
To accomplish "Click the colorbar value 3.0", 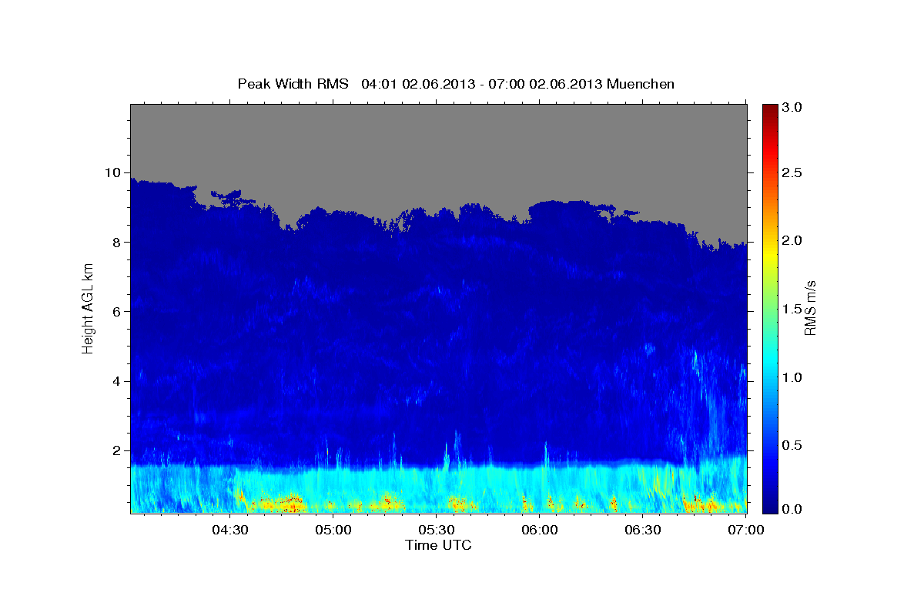I will (792, 107).
